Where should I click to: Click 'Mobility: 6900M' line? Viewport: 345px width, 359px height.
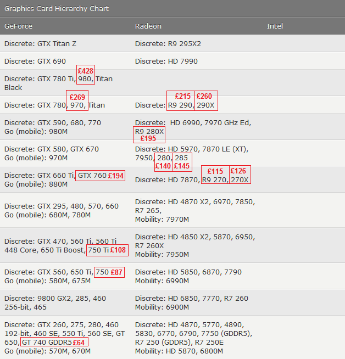coord(162,307)
